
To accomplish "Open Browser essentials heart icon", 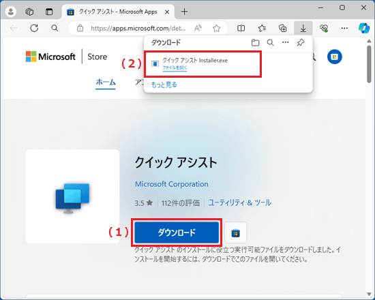I will tap(324, 28).
